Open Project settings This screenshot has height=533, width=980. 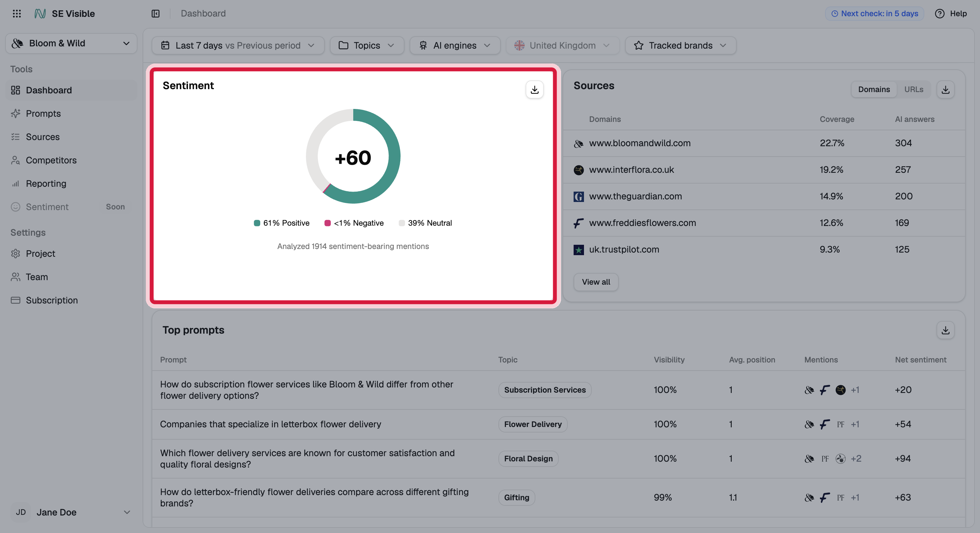click(x=71, y=254)
